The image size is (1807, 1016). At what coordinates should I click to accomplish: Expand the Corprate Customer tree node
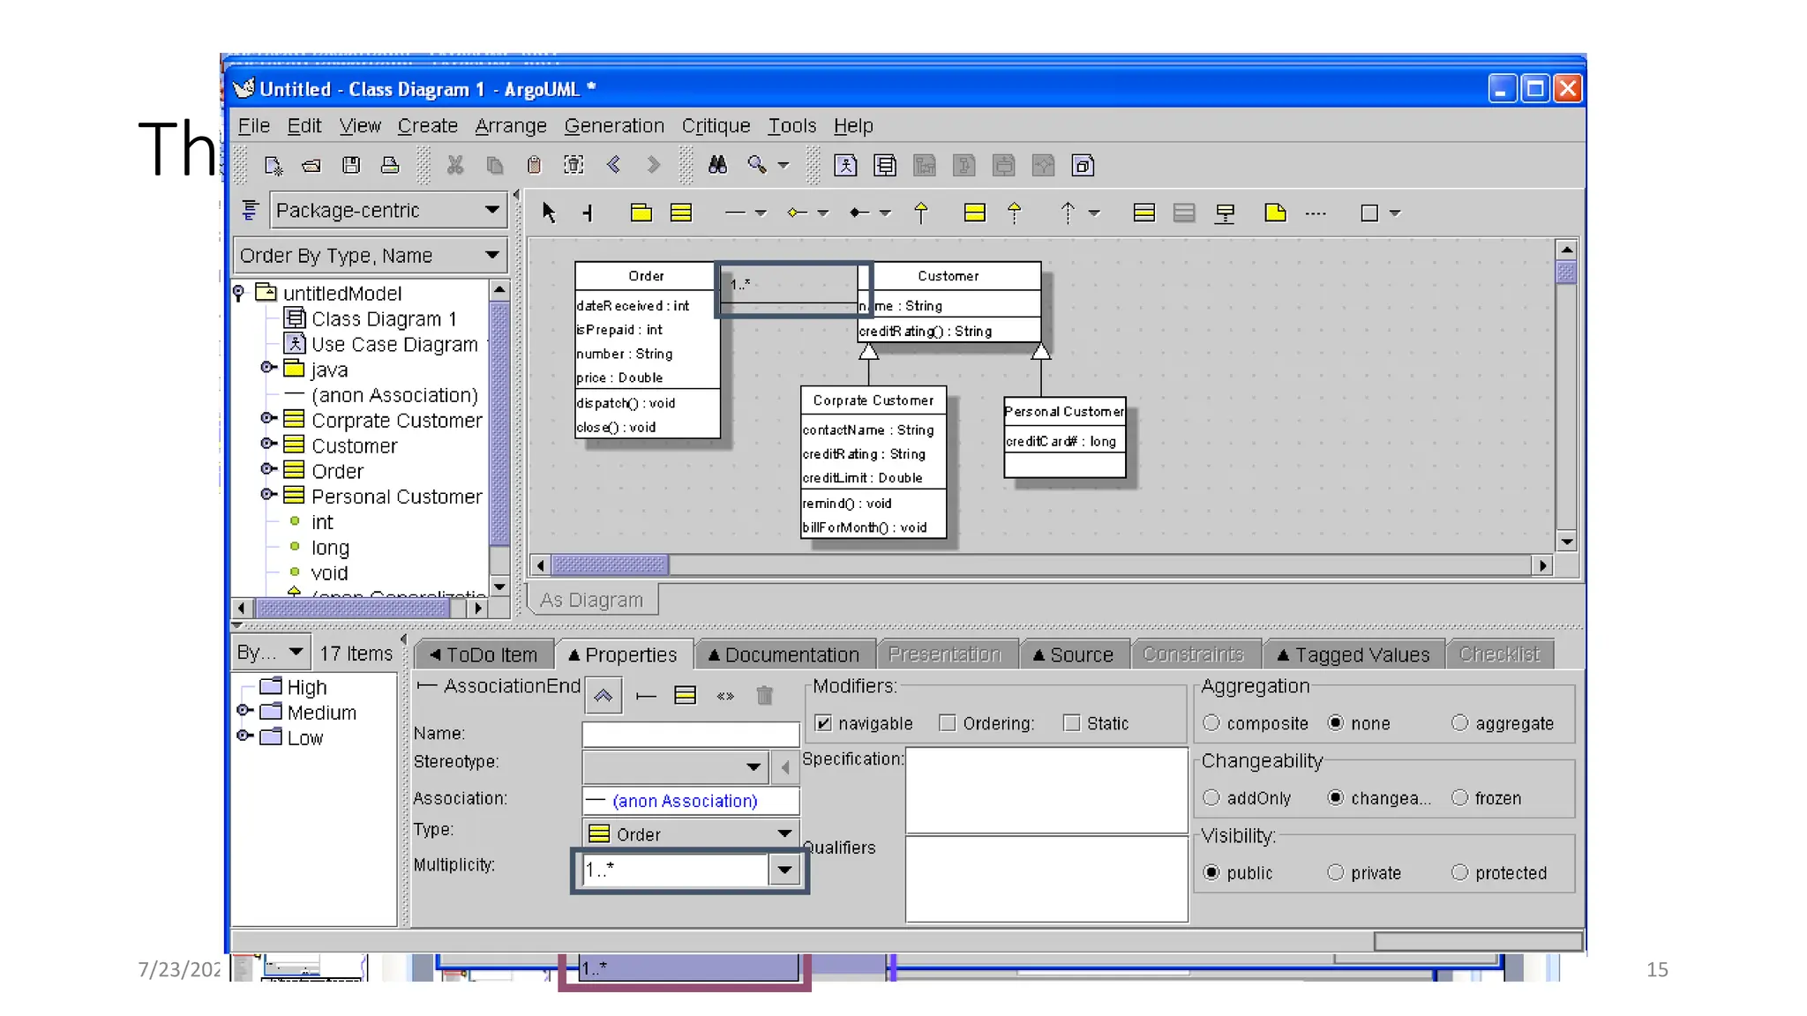[267, 418]
